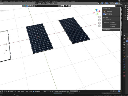This screenshot has height=96, width=128.
Task: Select solid viewport shading
Action: pos(115,3)
